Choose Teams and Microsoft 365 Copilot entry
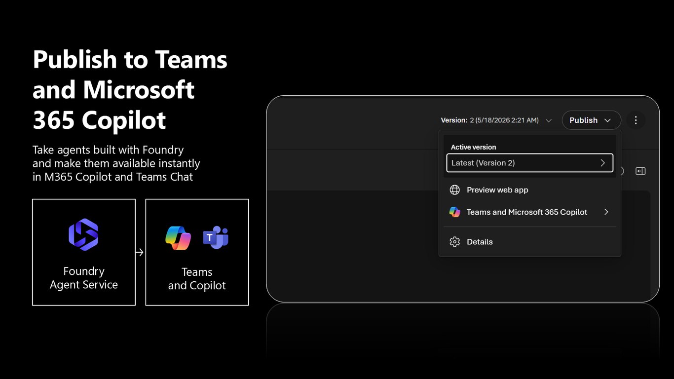Screen dimensions: 674x379 [529, 212]
